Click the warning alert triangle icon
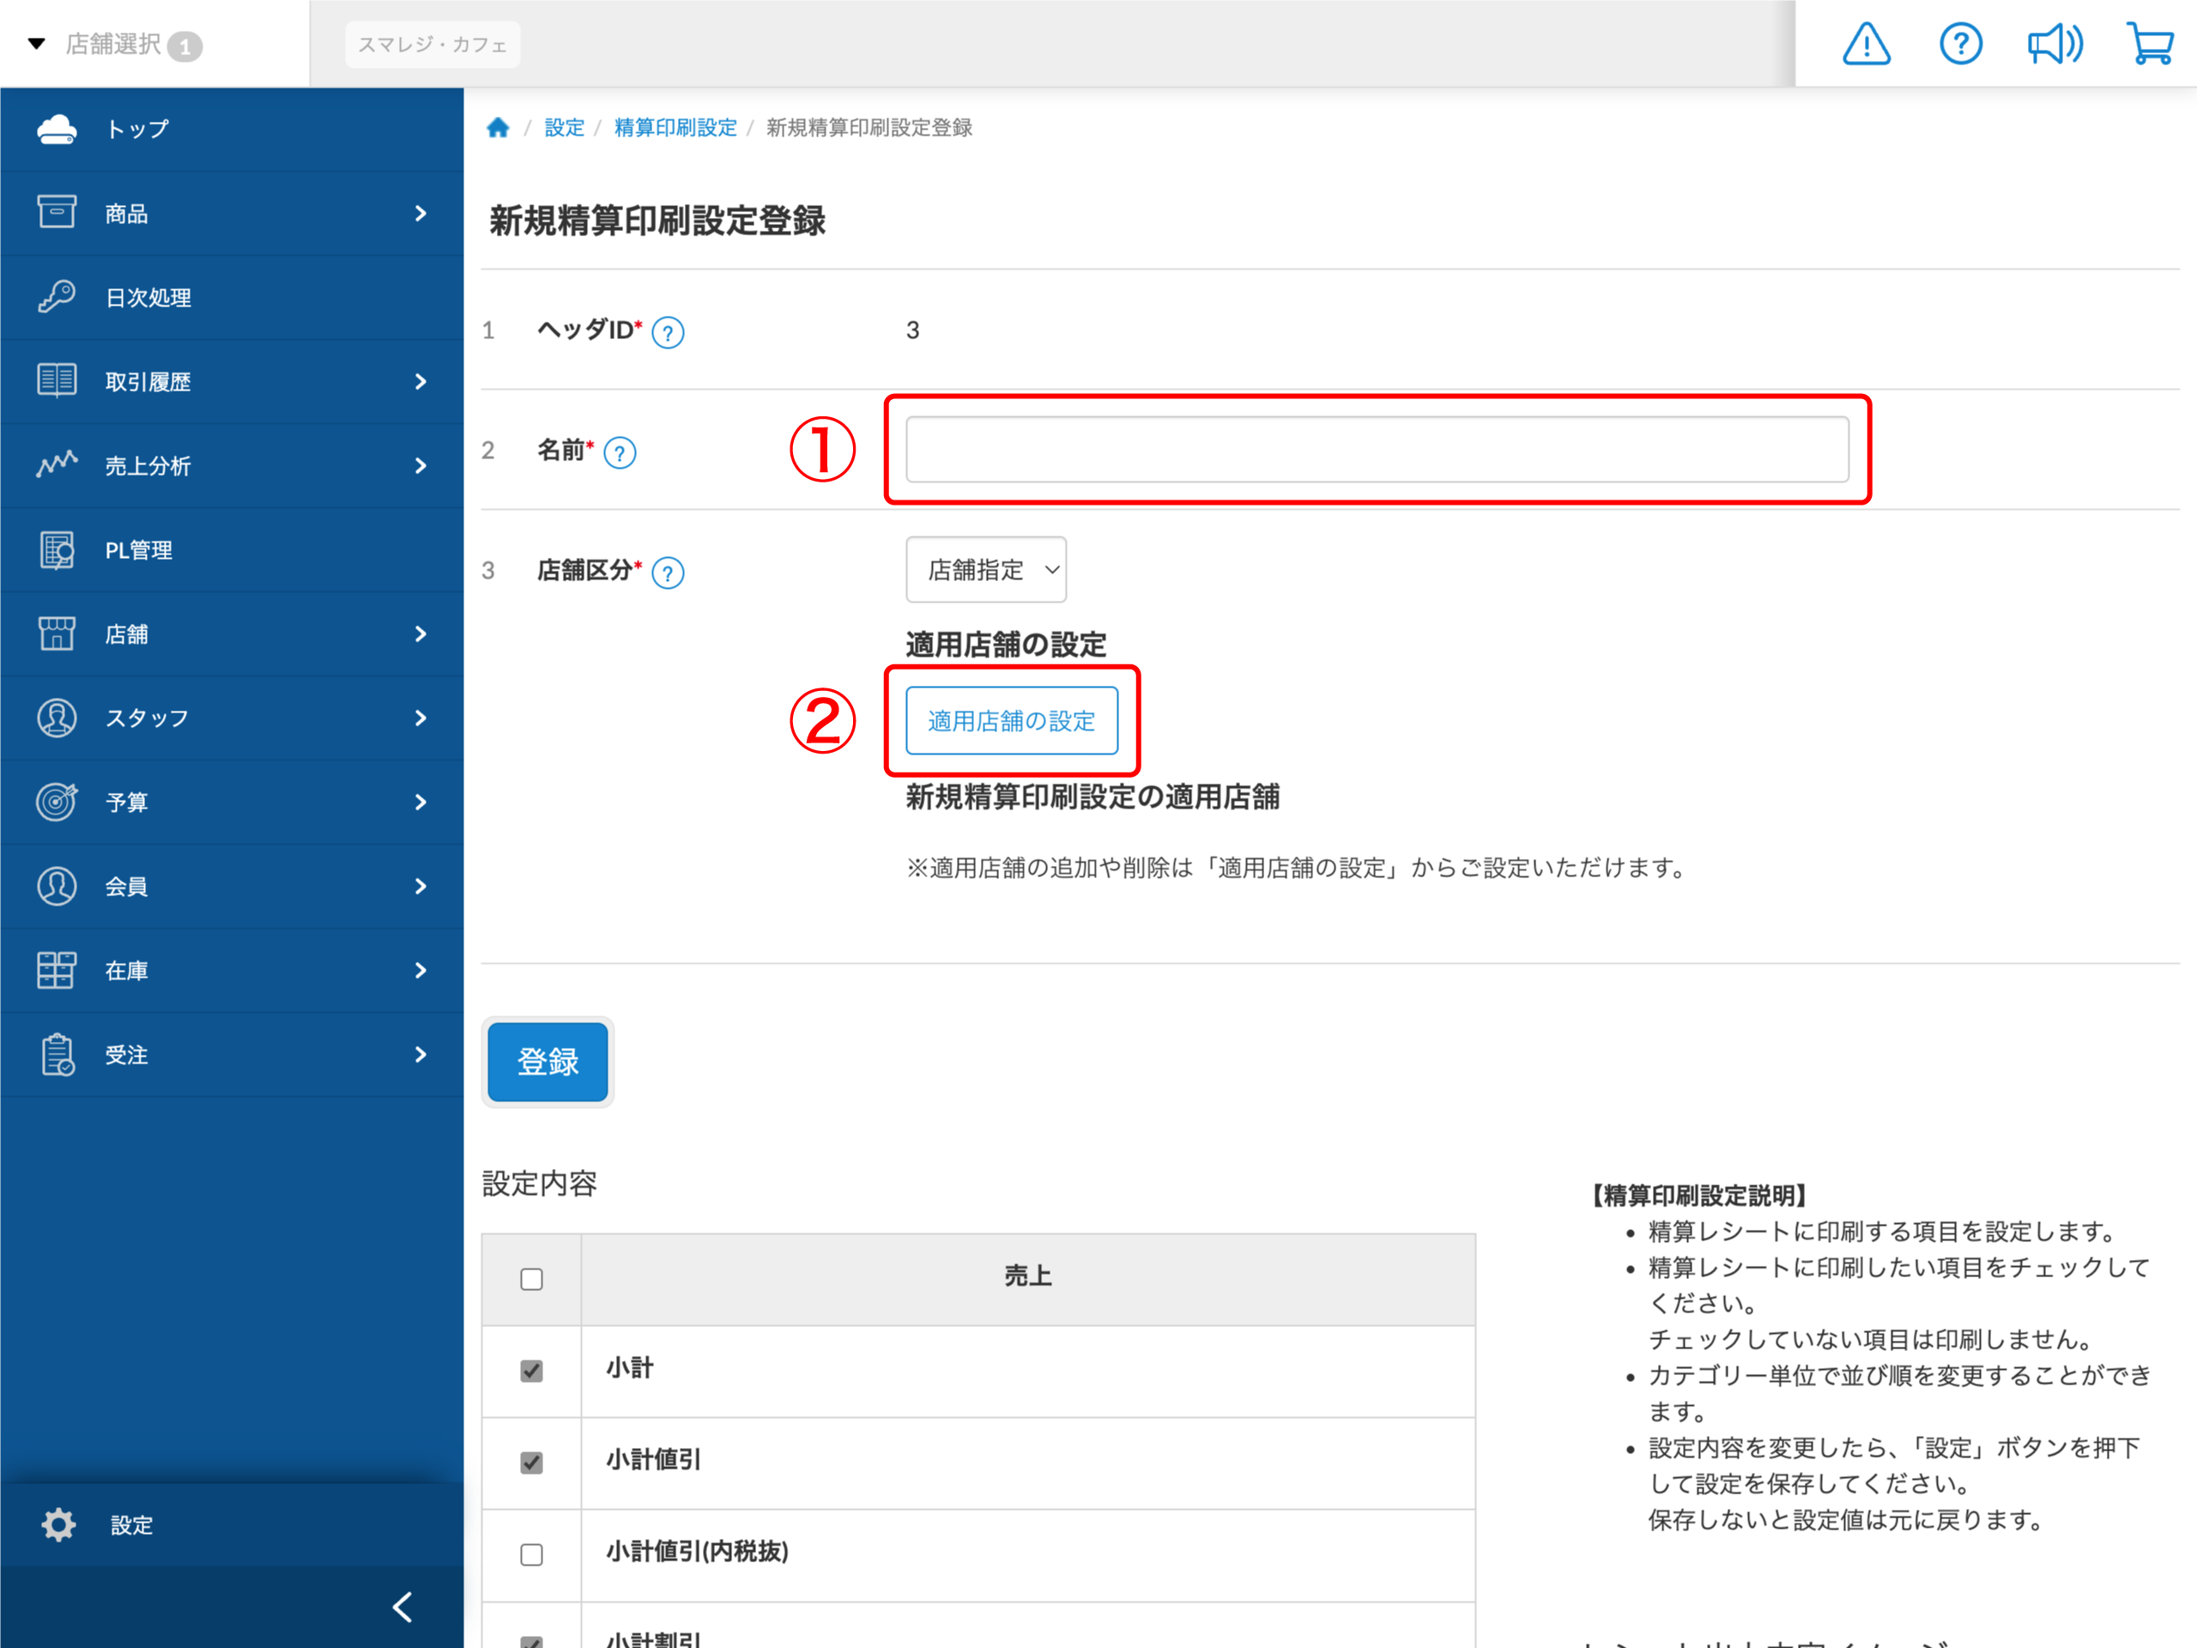Image resolution: width=2197 pixels, height=1648 pixels. click(x=1867, y=45)
